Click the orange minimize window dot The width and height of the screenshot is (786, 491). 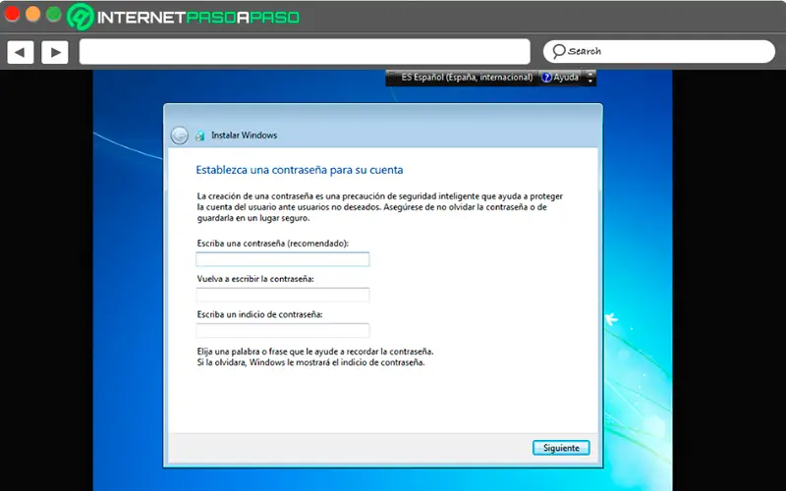coord(32,14)
